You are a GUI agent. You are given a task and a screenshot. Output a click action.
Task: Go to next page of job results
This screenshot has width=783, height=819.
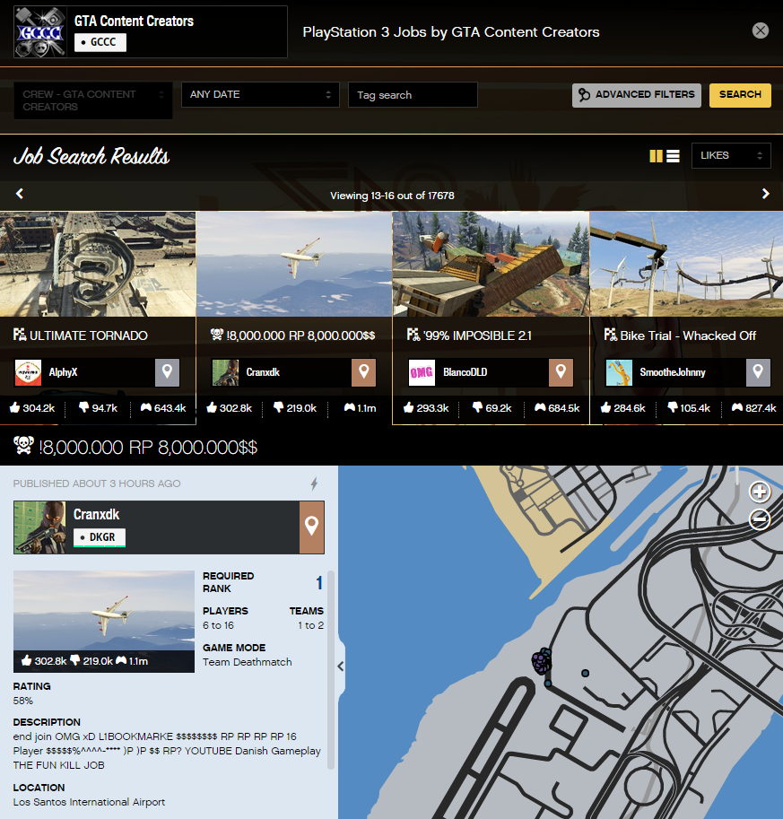(765, 194)
